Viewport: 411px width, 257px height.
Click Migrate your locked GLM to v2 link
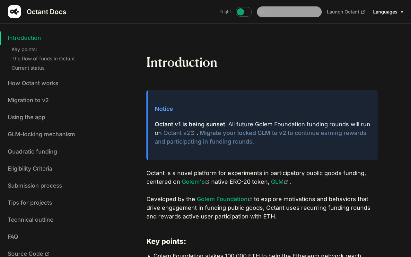pyautogui.click(x=243, y=133)
